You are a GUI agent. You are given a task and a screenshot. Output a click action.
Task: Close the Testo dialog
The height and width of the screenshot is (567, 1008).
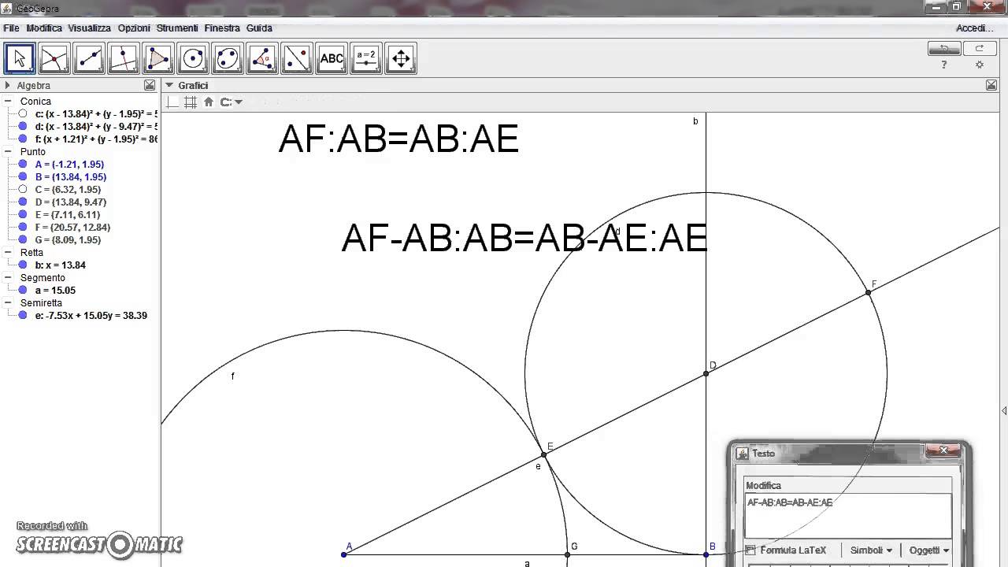943,450
